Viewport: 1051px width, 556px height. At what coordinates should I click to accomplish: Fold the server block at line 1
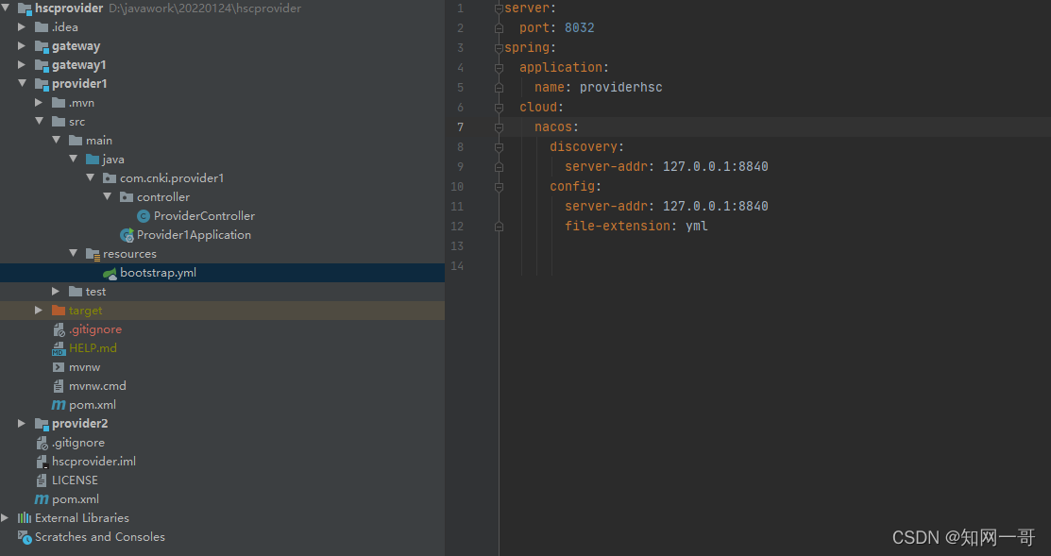click(499, 8)
